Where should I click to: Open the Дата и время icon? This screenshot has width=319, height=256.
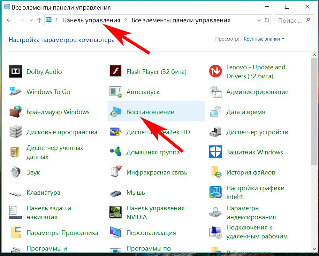216,112
